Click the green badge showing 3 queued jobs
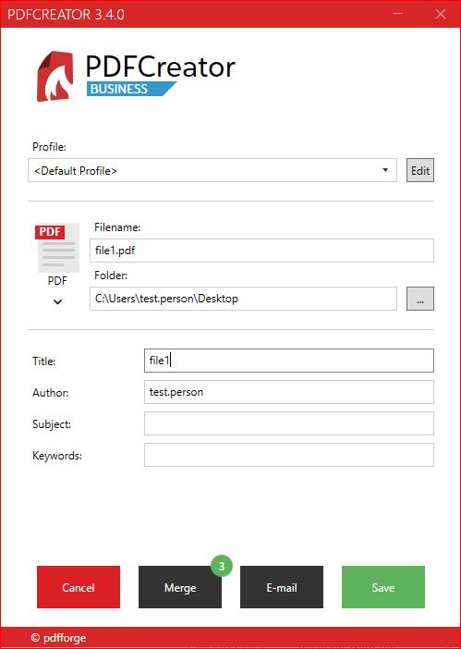Image resolution: width=461 pixels, height=649 pixels. coord(222,566)
